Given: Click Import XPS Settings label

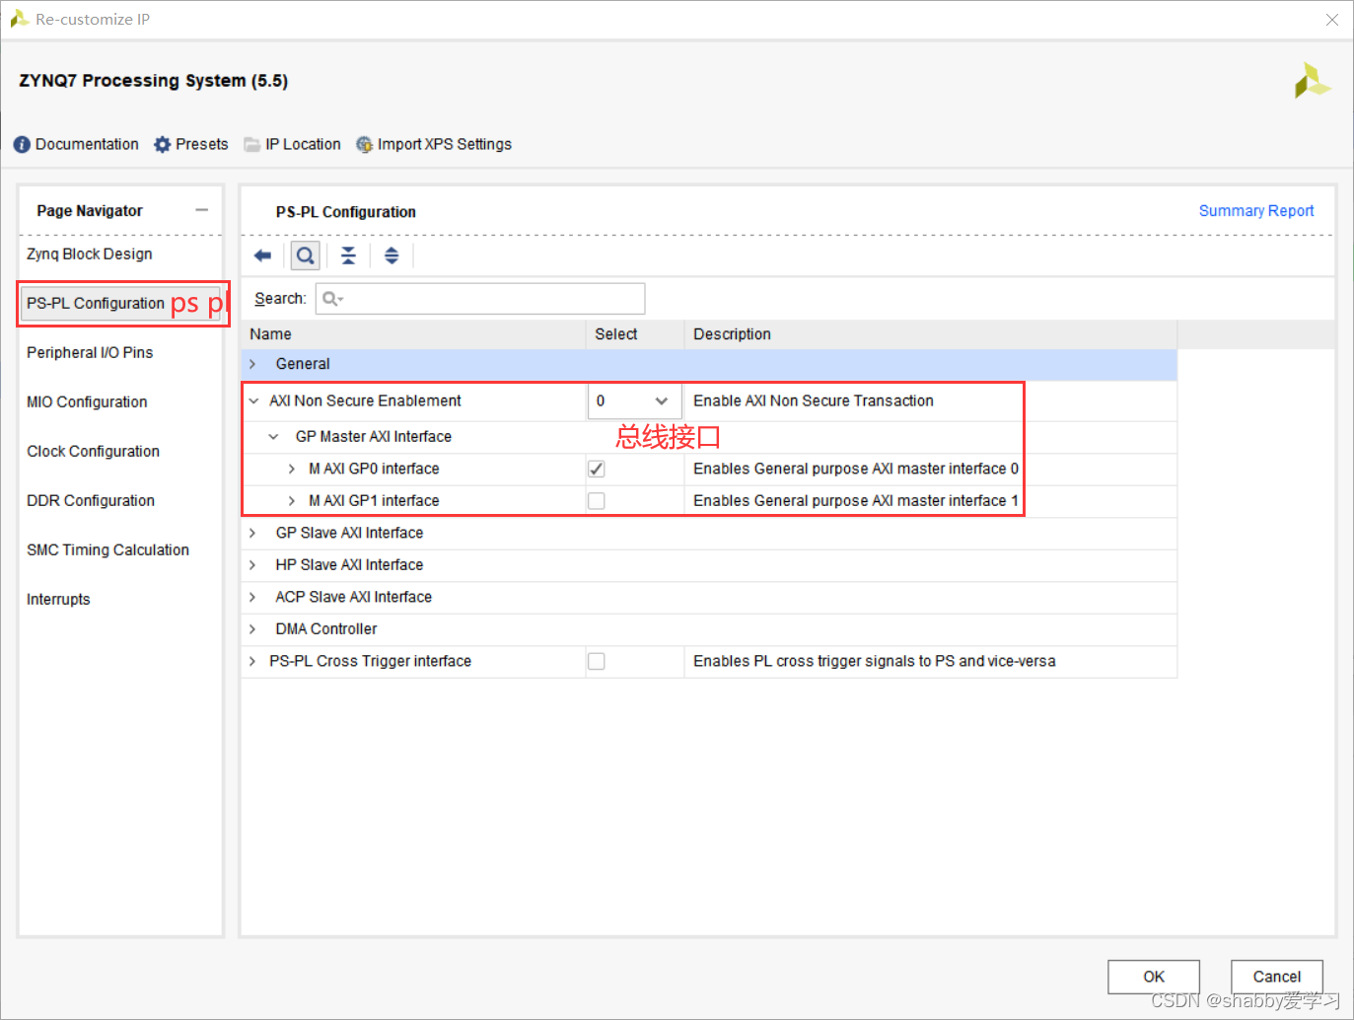Looking at the screenshot, I should click(445, 144).
